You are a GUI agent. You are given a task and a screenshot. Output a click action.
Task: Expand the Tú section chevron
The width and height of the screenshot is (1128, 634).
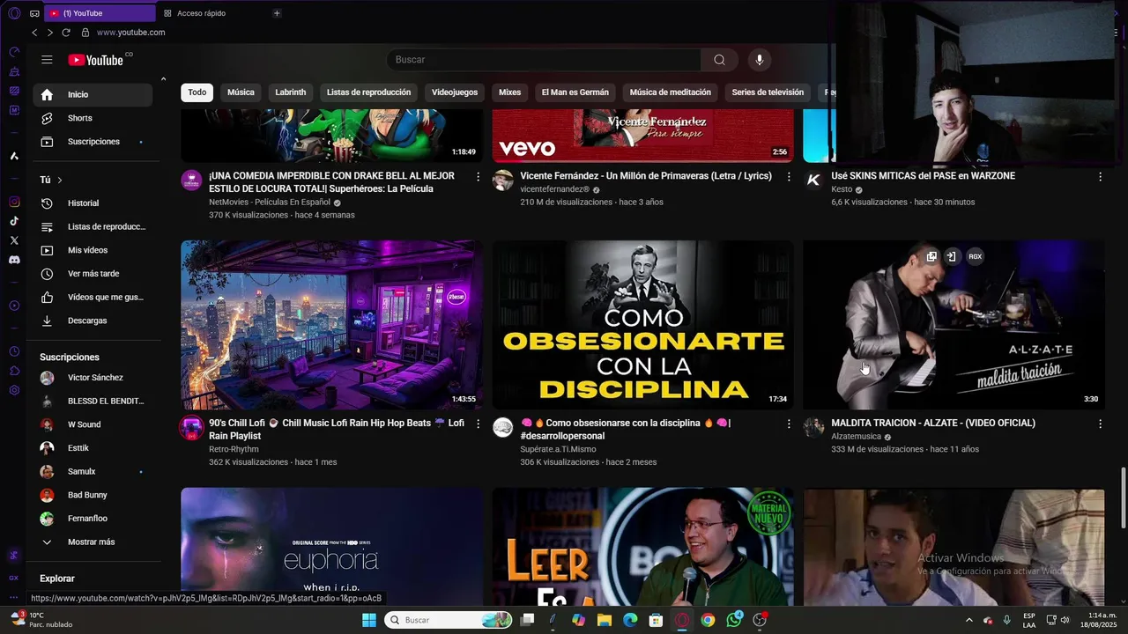(x=60, y=180)
